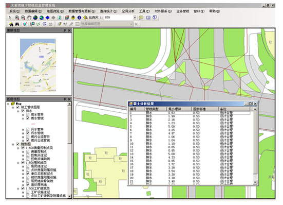Open the 数据管理与更新 menu
The height and width of the screenshot is (205, 283).
click(x=82, y=11)
